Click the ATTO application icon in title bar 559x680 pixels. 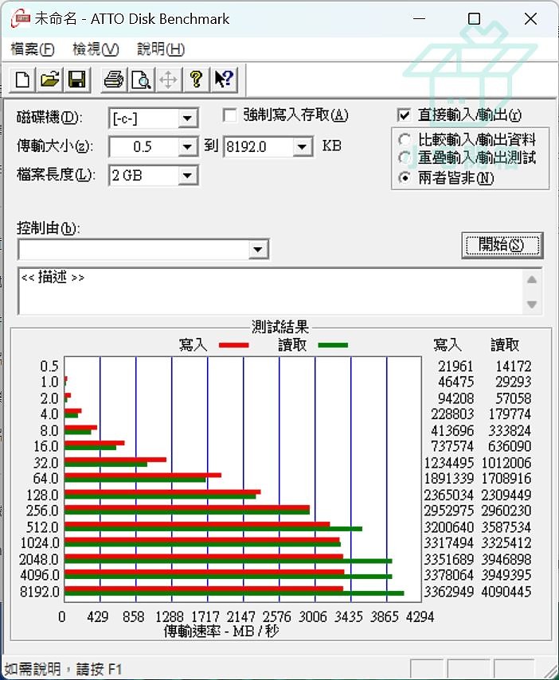pyautogui.click(x=21, y=19)
